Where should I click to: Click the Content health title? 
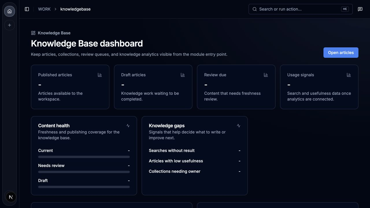point(54,126)
